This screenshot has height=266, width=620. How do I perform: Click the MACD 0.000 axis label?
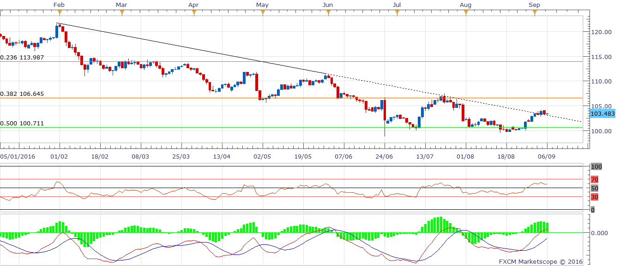[x=601, y=233]
